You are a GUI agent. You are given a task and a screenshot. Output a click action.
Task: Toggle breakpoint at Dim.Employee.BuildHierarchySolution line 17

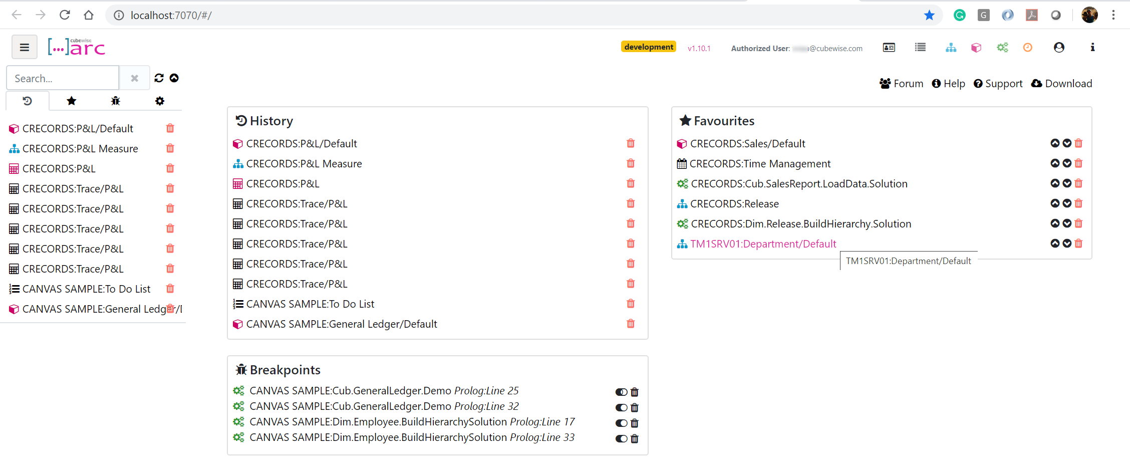[x=621, y=423]
